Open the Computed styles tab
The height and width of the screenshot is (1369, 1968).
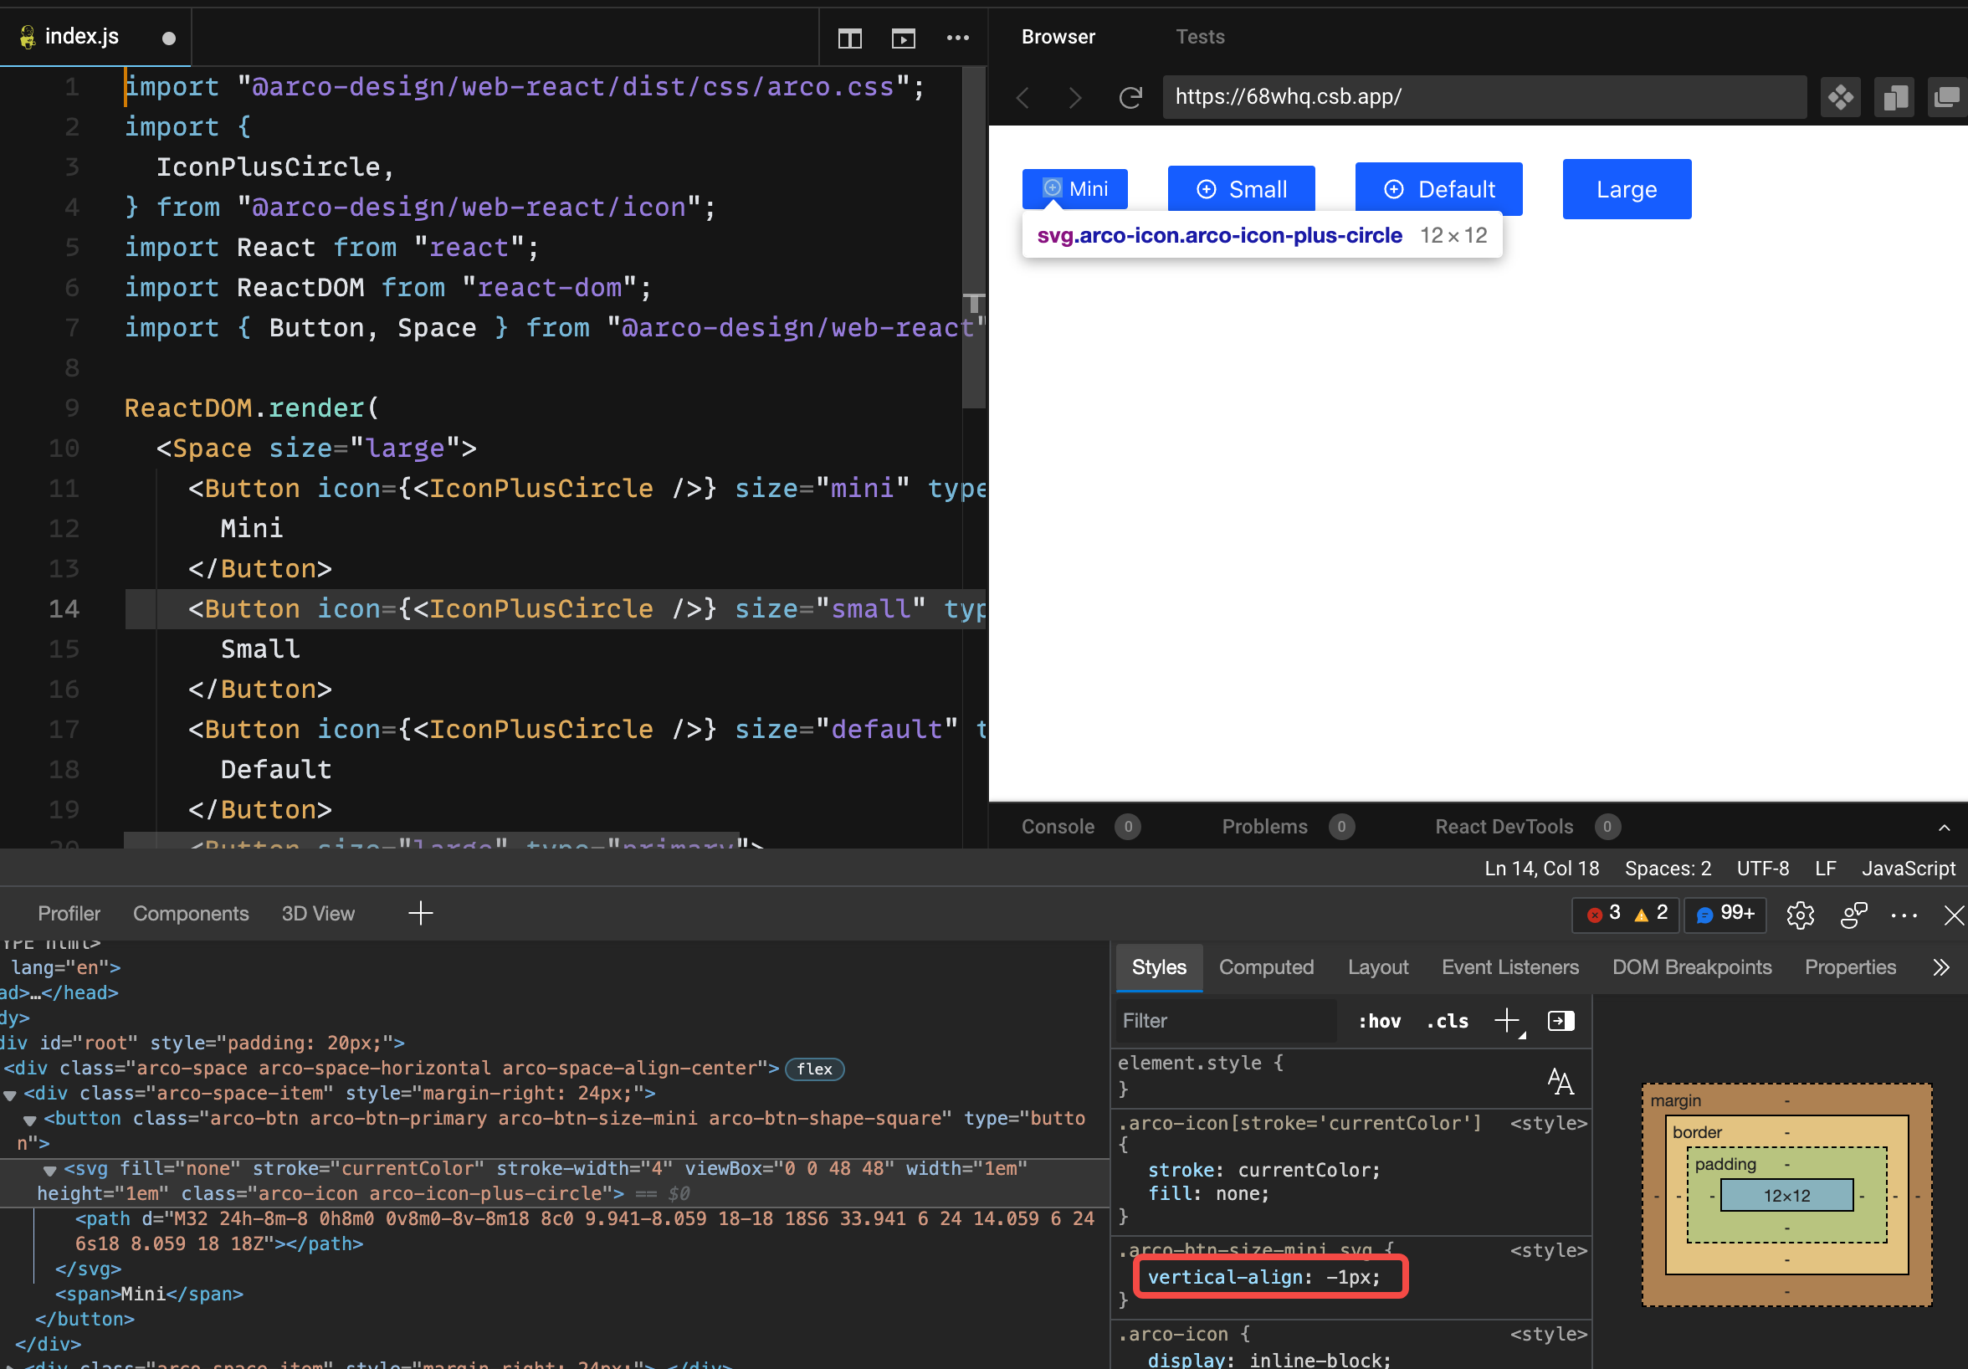[1266, 967]
